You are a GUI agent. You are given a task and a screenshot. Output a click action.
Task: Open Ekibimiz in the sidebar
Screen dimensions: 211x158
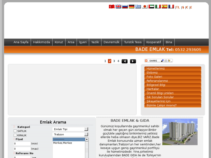173,72
